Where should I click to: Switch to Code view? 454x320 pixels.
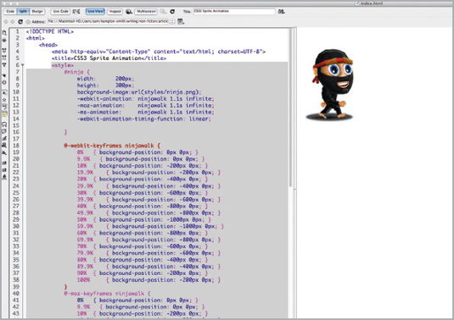point(10,11)
